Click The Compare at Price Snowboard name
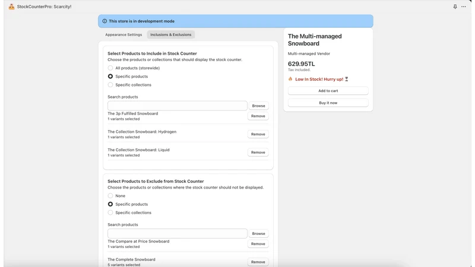The image size is (475, 267). point(138,241)
